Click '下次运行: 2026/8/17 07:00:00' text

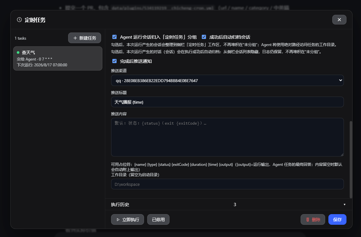tap(42, 65)
